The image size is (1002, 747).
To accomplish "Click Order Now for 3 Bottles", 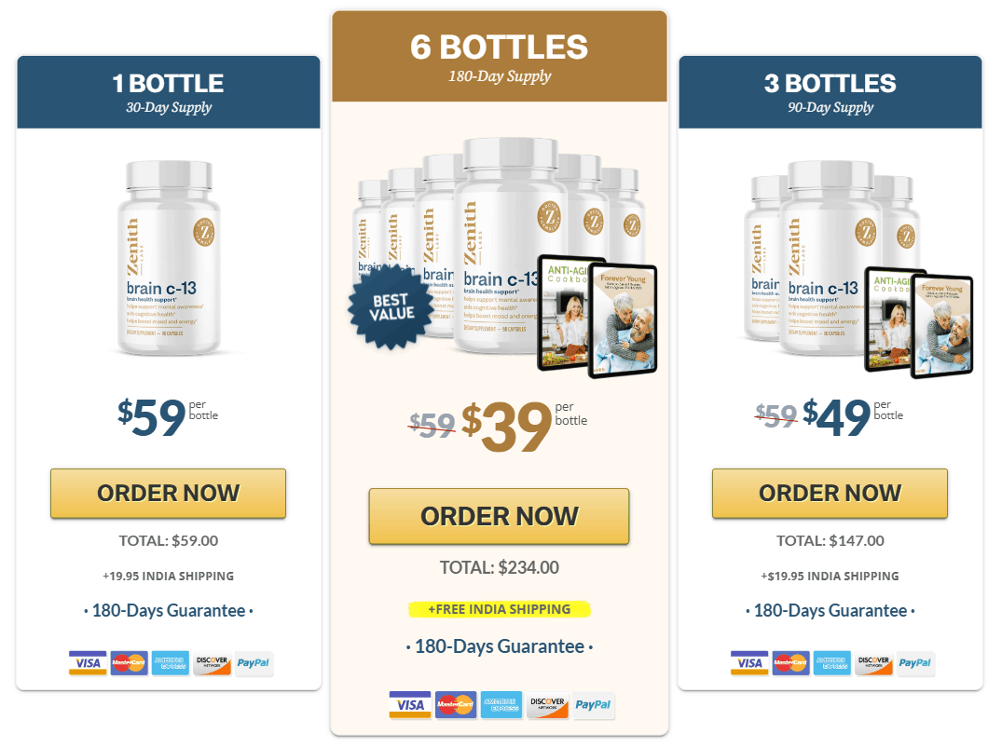I will [x=830, y=494].
